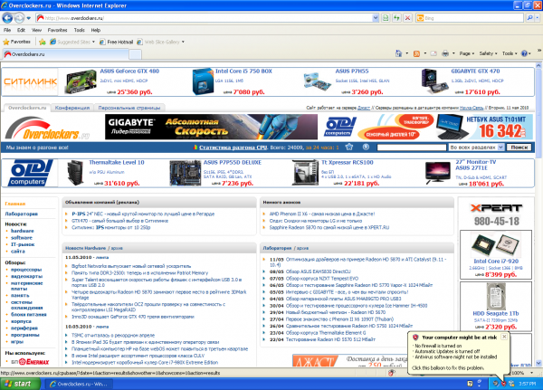Go back with the Back arrow button
The height and width of the screenshot is (390, 543).
pyautogui.click(x=7, y=18)
